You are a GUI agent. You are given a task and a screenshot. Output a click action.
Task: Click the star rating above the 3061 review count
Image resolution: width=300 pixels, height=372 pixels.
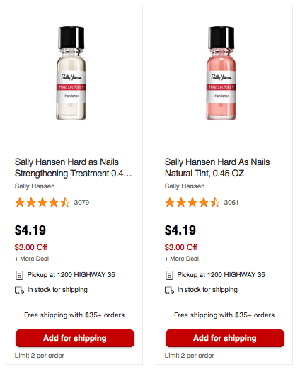192,203
